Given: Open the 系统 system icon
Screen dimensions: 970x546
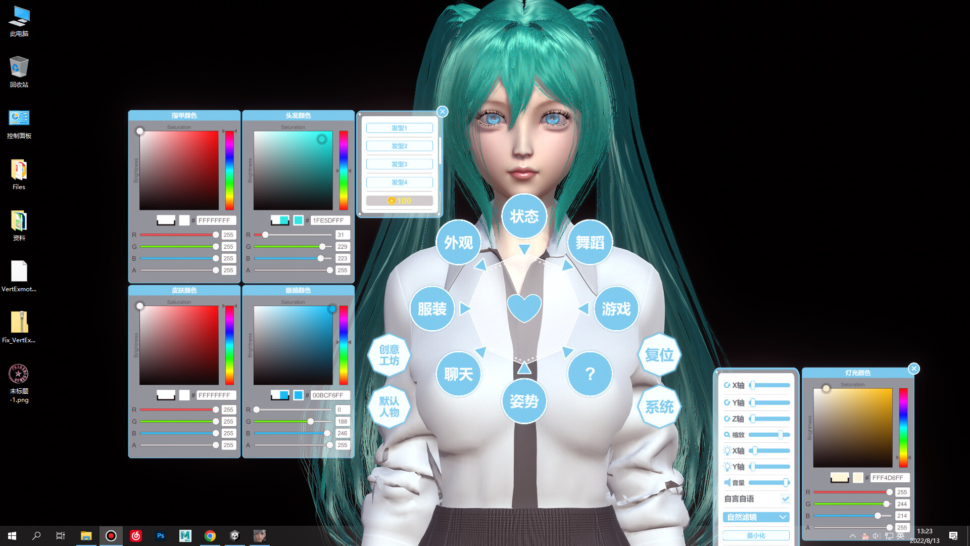Looking at the screenshot, I should coord(659,406).
